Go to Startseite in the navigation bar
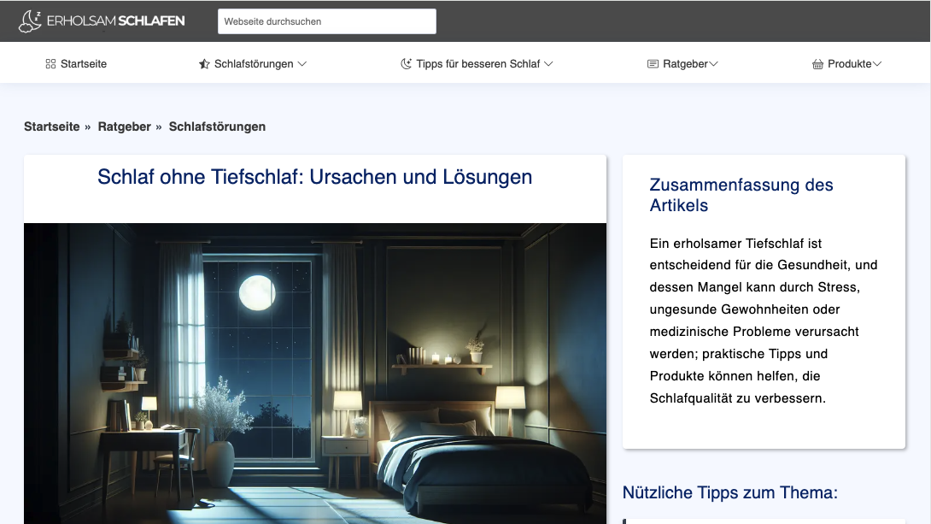This screenshot has height=524, width=931. pyautogui.click(x=84, y=64)
